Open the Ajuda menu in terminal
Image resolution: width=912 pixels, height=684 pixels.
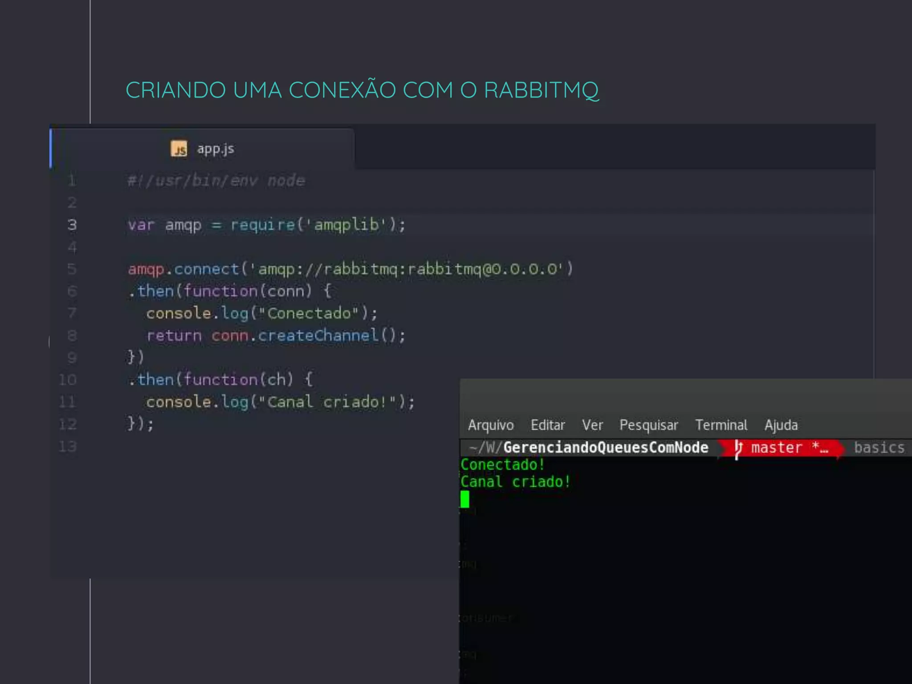tap(781, 425)
